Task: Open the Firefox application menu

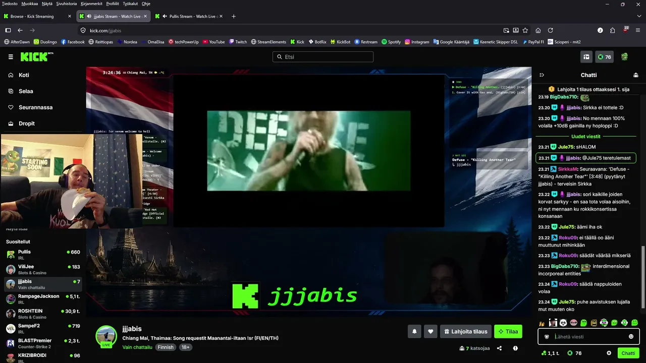Action: pos(637,30)
